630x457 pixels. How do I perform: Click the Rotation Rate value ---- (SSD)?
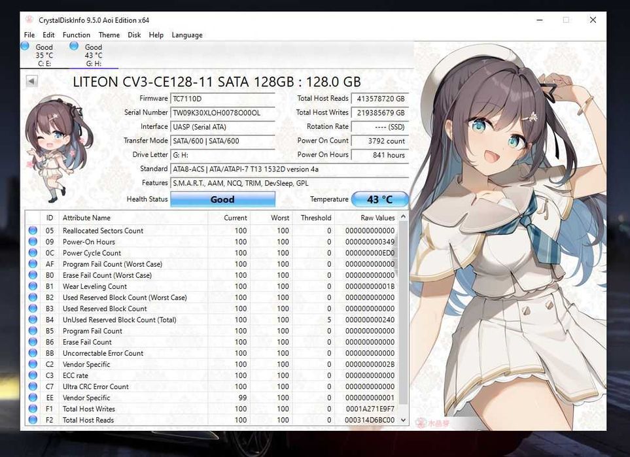point(379,127)
